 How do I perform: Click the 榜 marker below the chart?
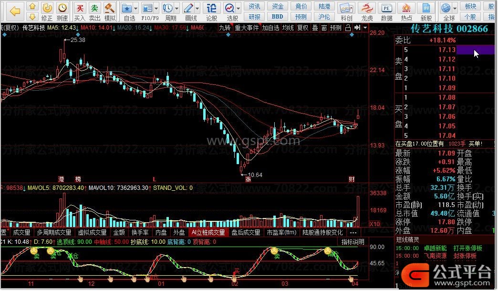click(x=78, y=179)
